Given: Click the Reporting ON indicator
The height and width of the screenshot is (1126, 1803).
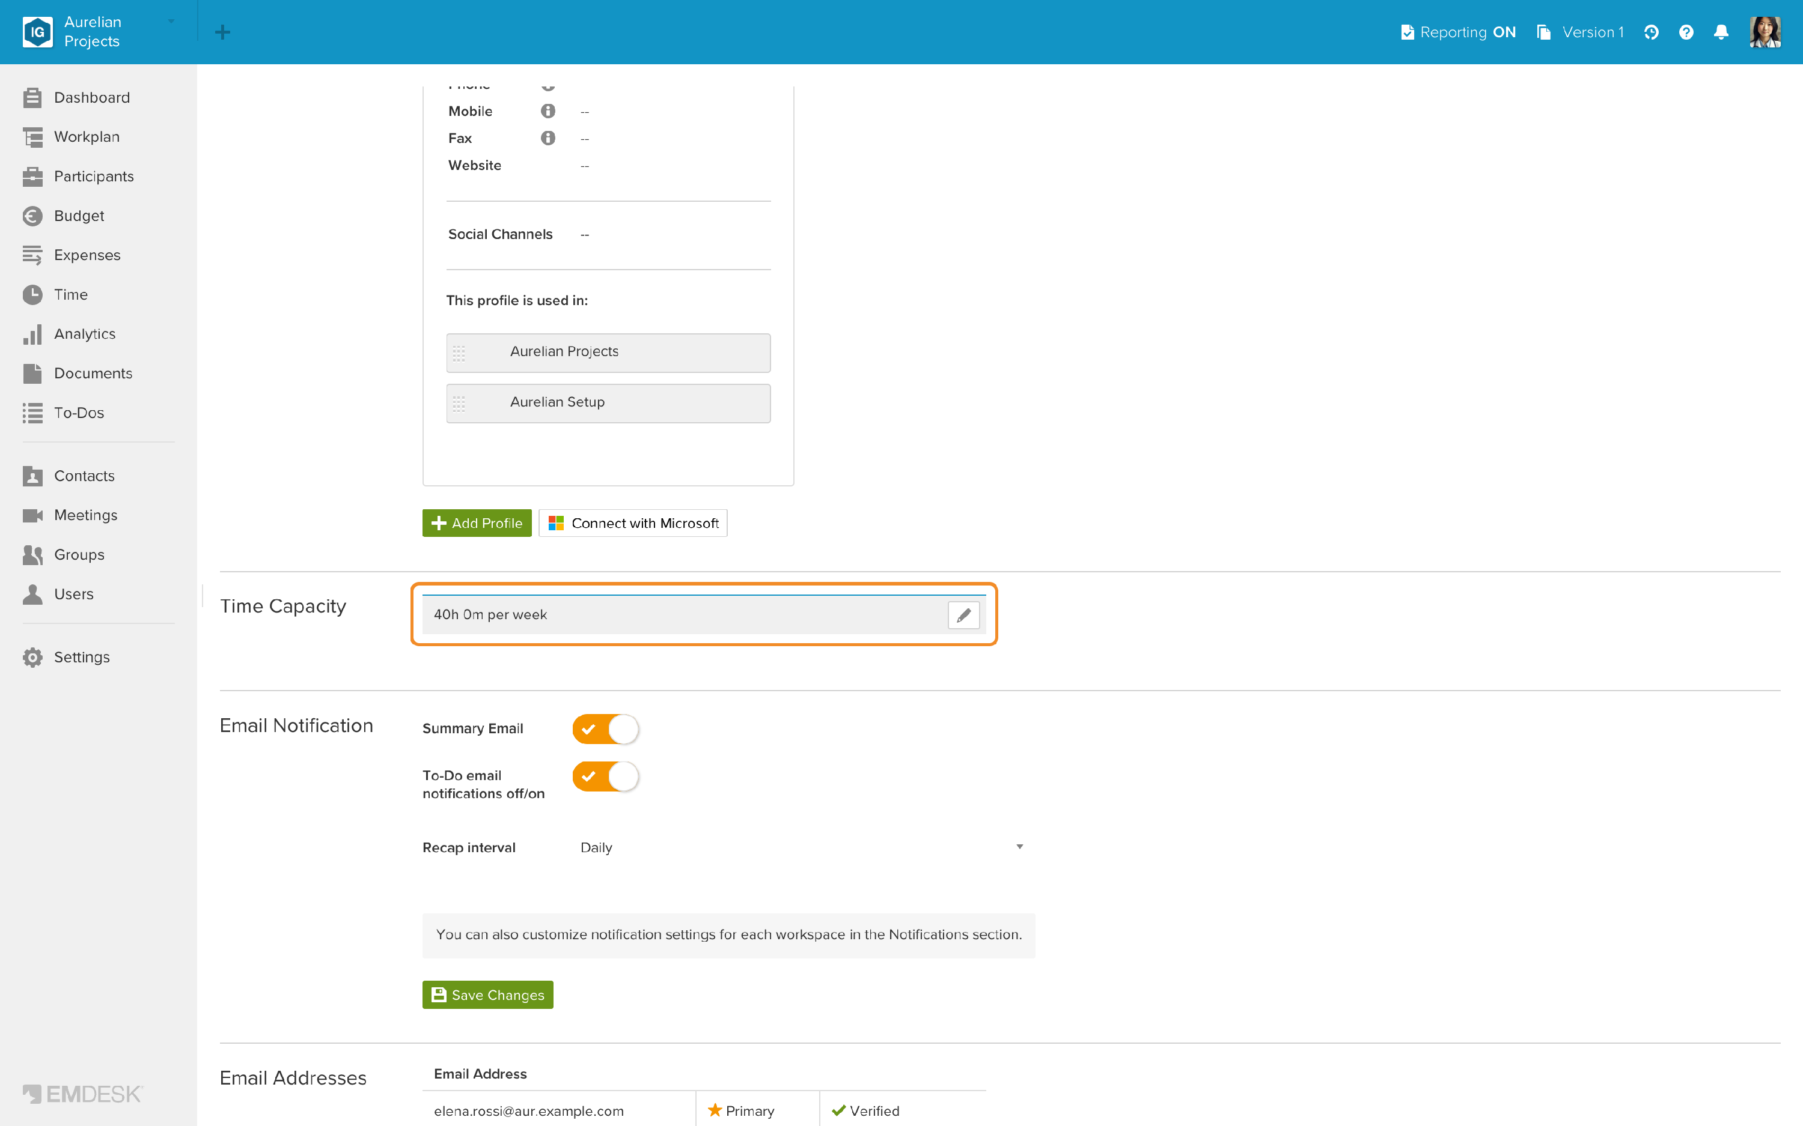Looking at the screenshot, I should tap(1458, 32).
